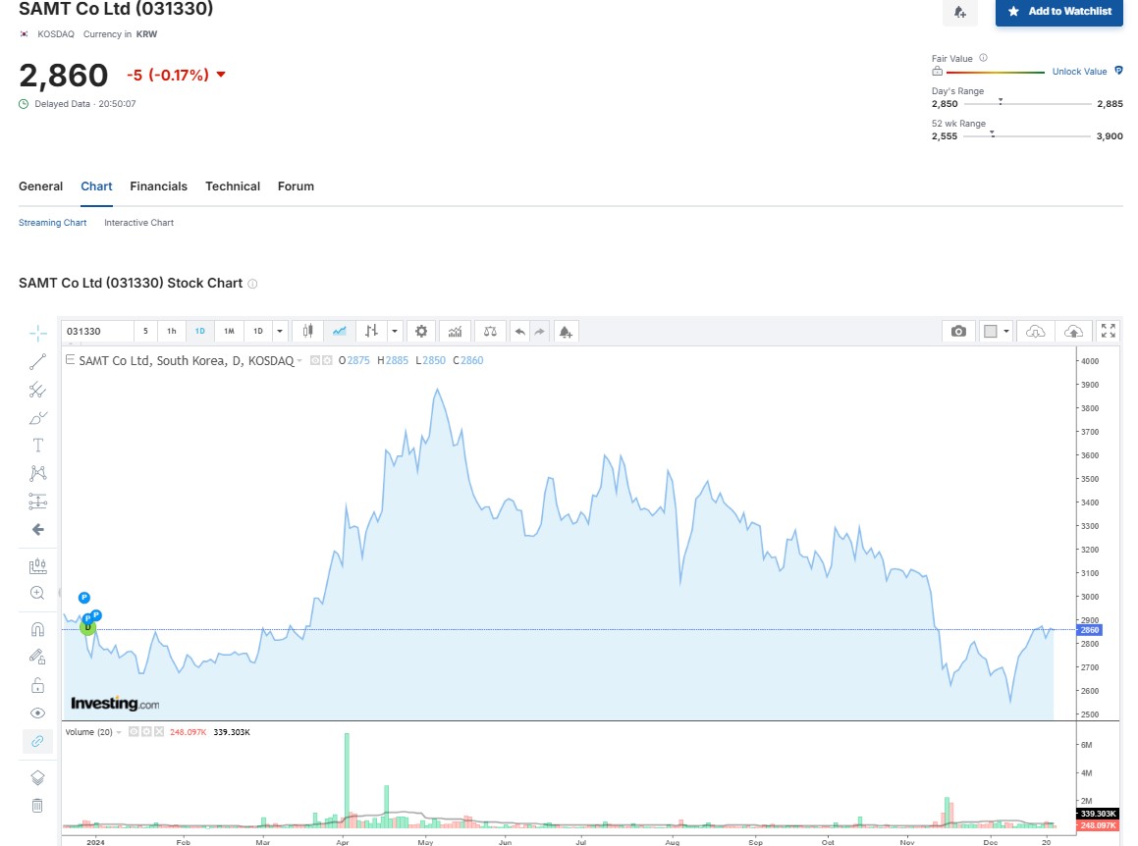1138x846 pixels.
Task: Open the Streaming Chart link
Action: tap(52, 223)
